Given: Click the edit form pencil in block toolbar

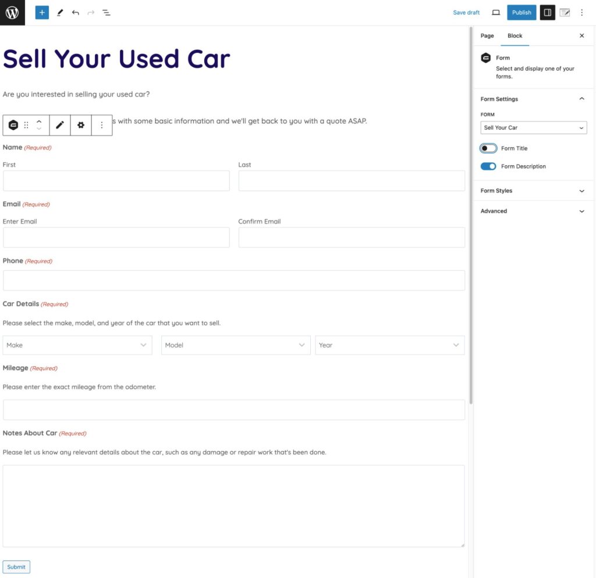Looking at the screenshot, I should [x=60, y=125].
